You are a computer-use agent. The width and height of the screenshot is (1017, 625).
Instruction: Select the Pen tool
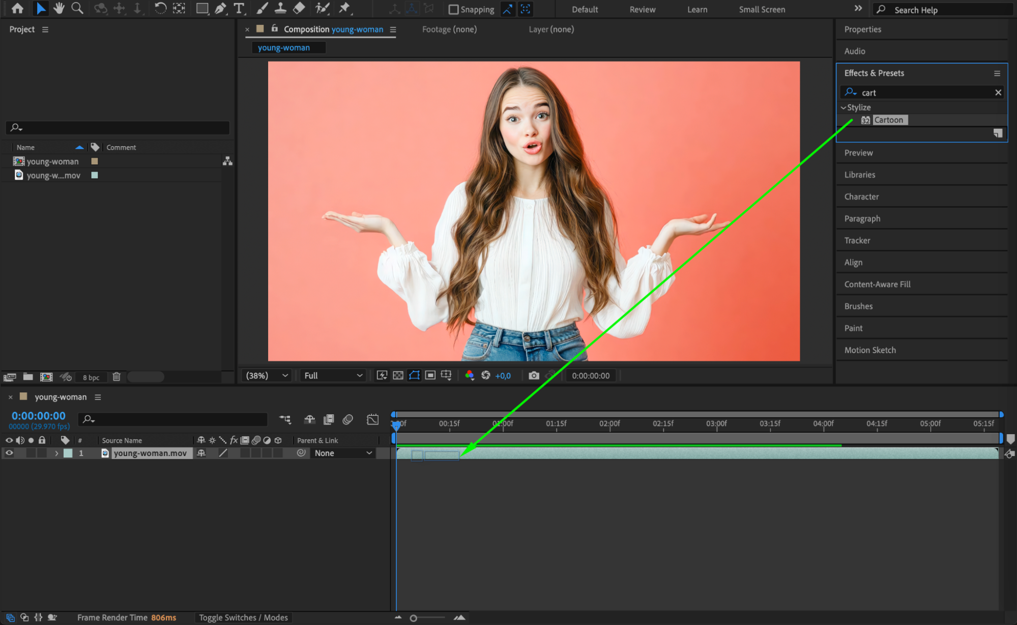pyautogui.click(x=220, y=8)
